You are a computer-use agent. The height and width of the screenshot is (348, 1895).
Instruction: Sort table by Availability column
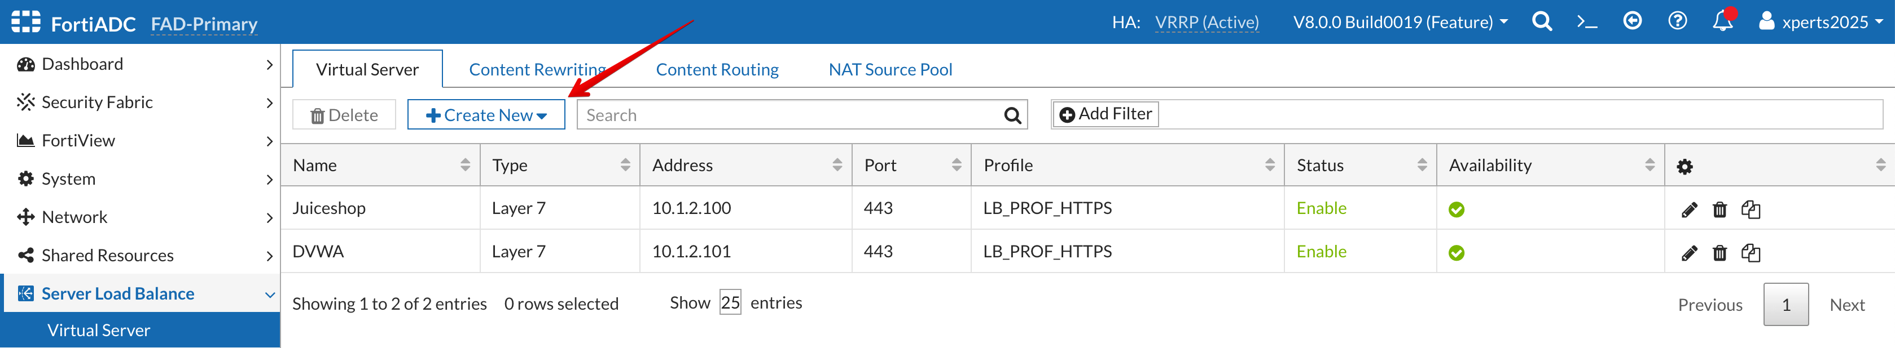1551,164
